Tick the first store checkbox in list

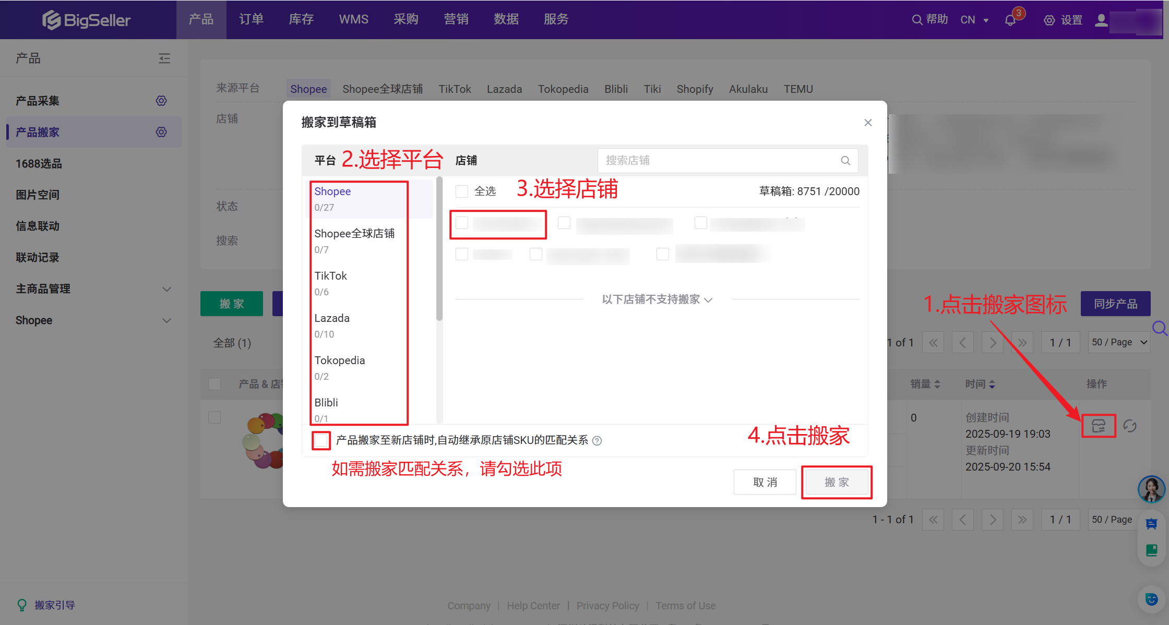[462, 223]
